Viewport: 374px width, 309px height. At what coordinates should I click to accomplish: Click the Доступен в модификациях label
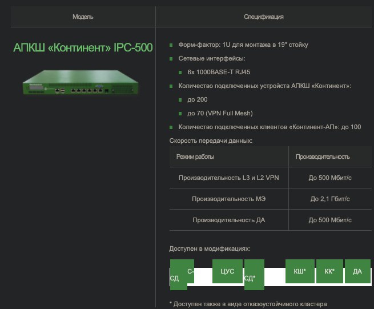pos(210,248)
